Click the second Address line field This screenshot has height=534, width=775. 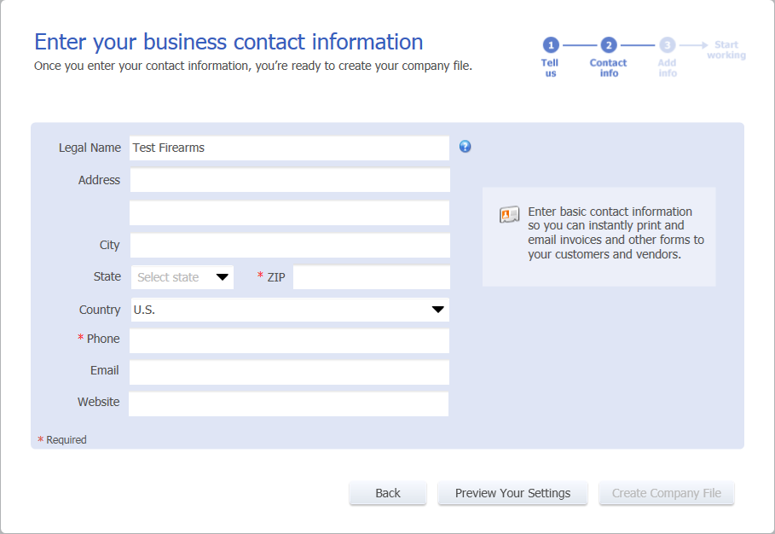290,212
